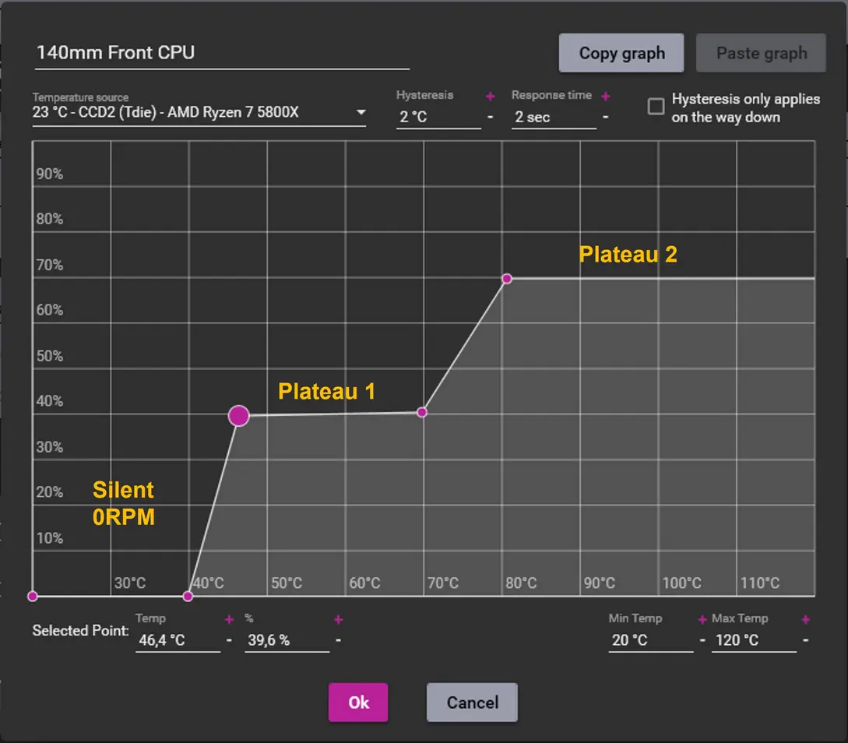
Task: Confirm with the Ok button
Action: (358, 703)
